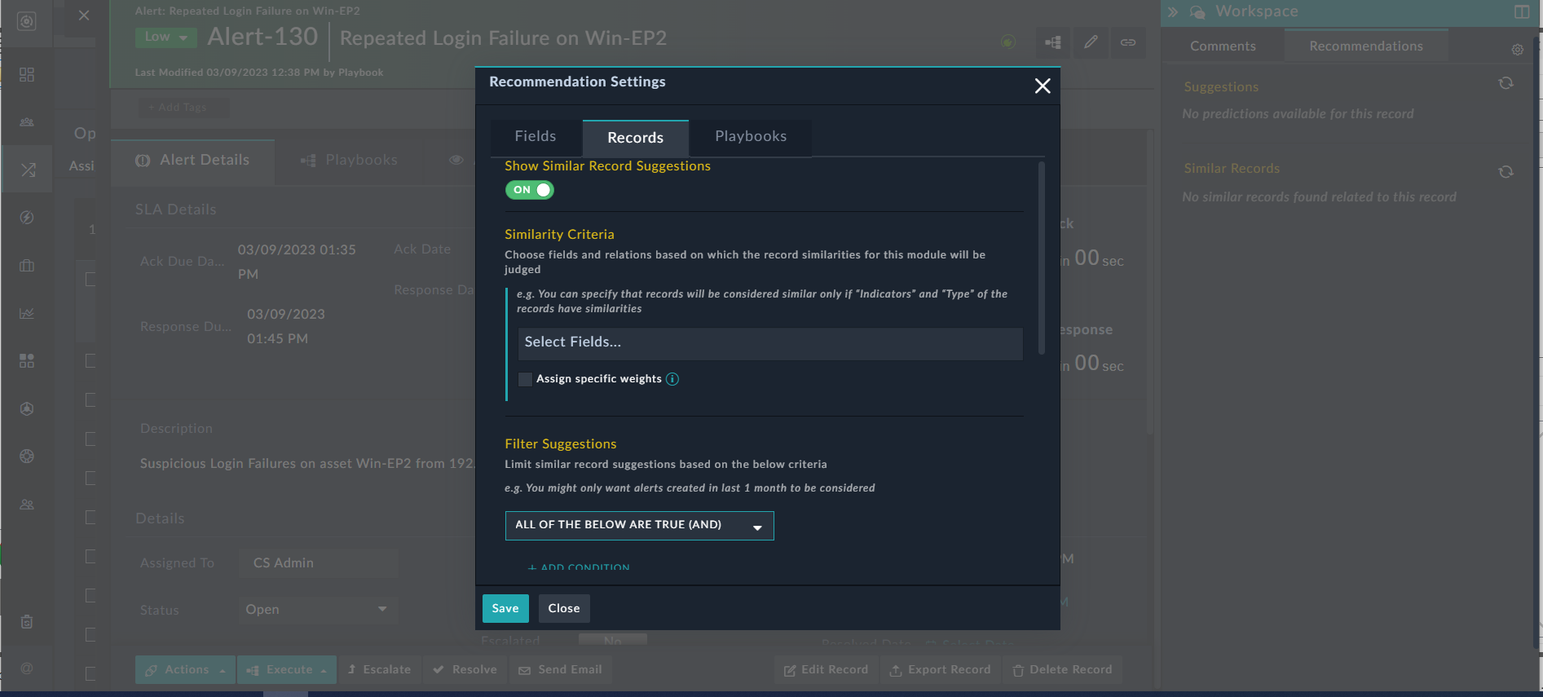The width and height of the screenshot is (1543, 697).
Task: Click the chain link icon in alert header
Action: click(x=1128, y=42)
